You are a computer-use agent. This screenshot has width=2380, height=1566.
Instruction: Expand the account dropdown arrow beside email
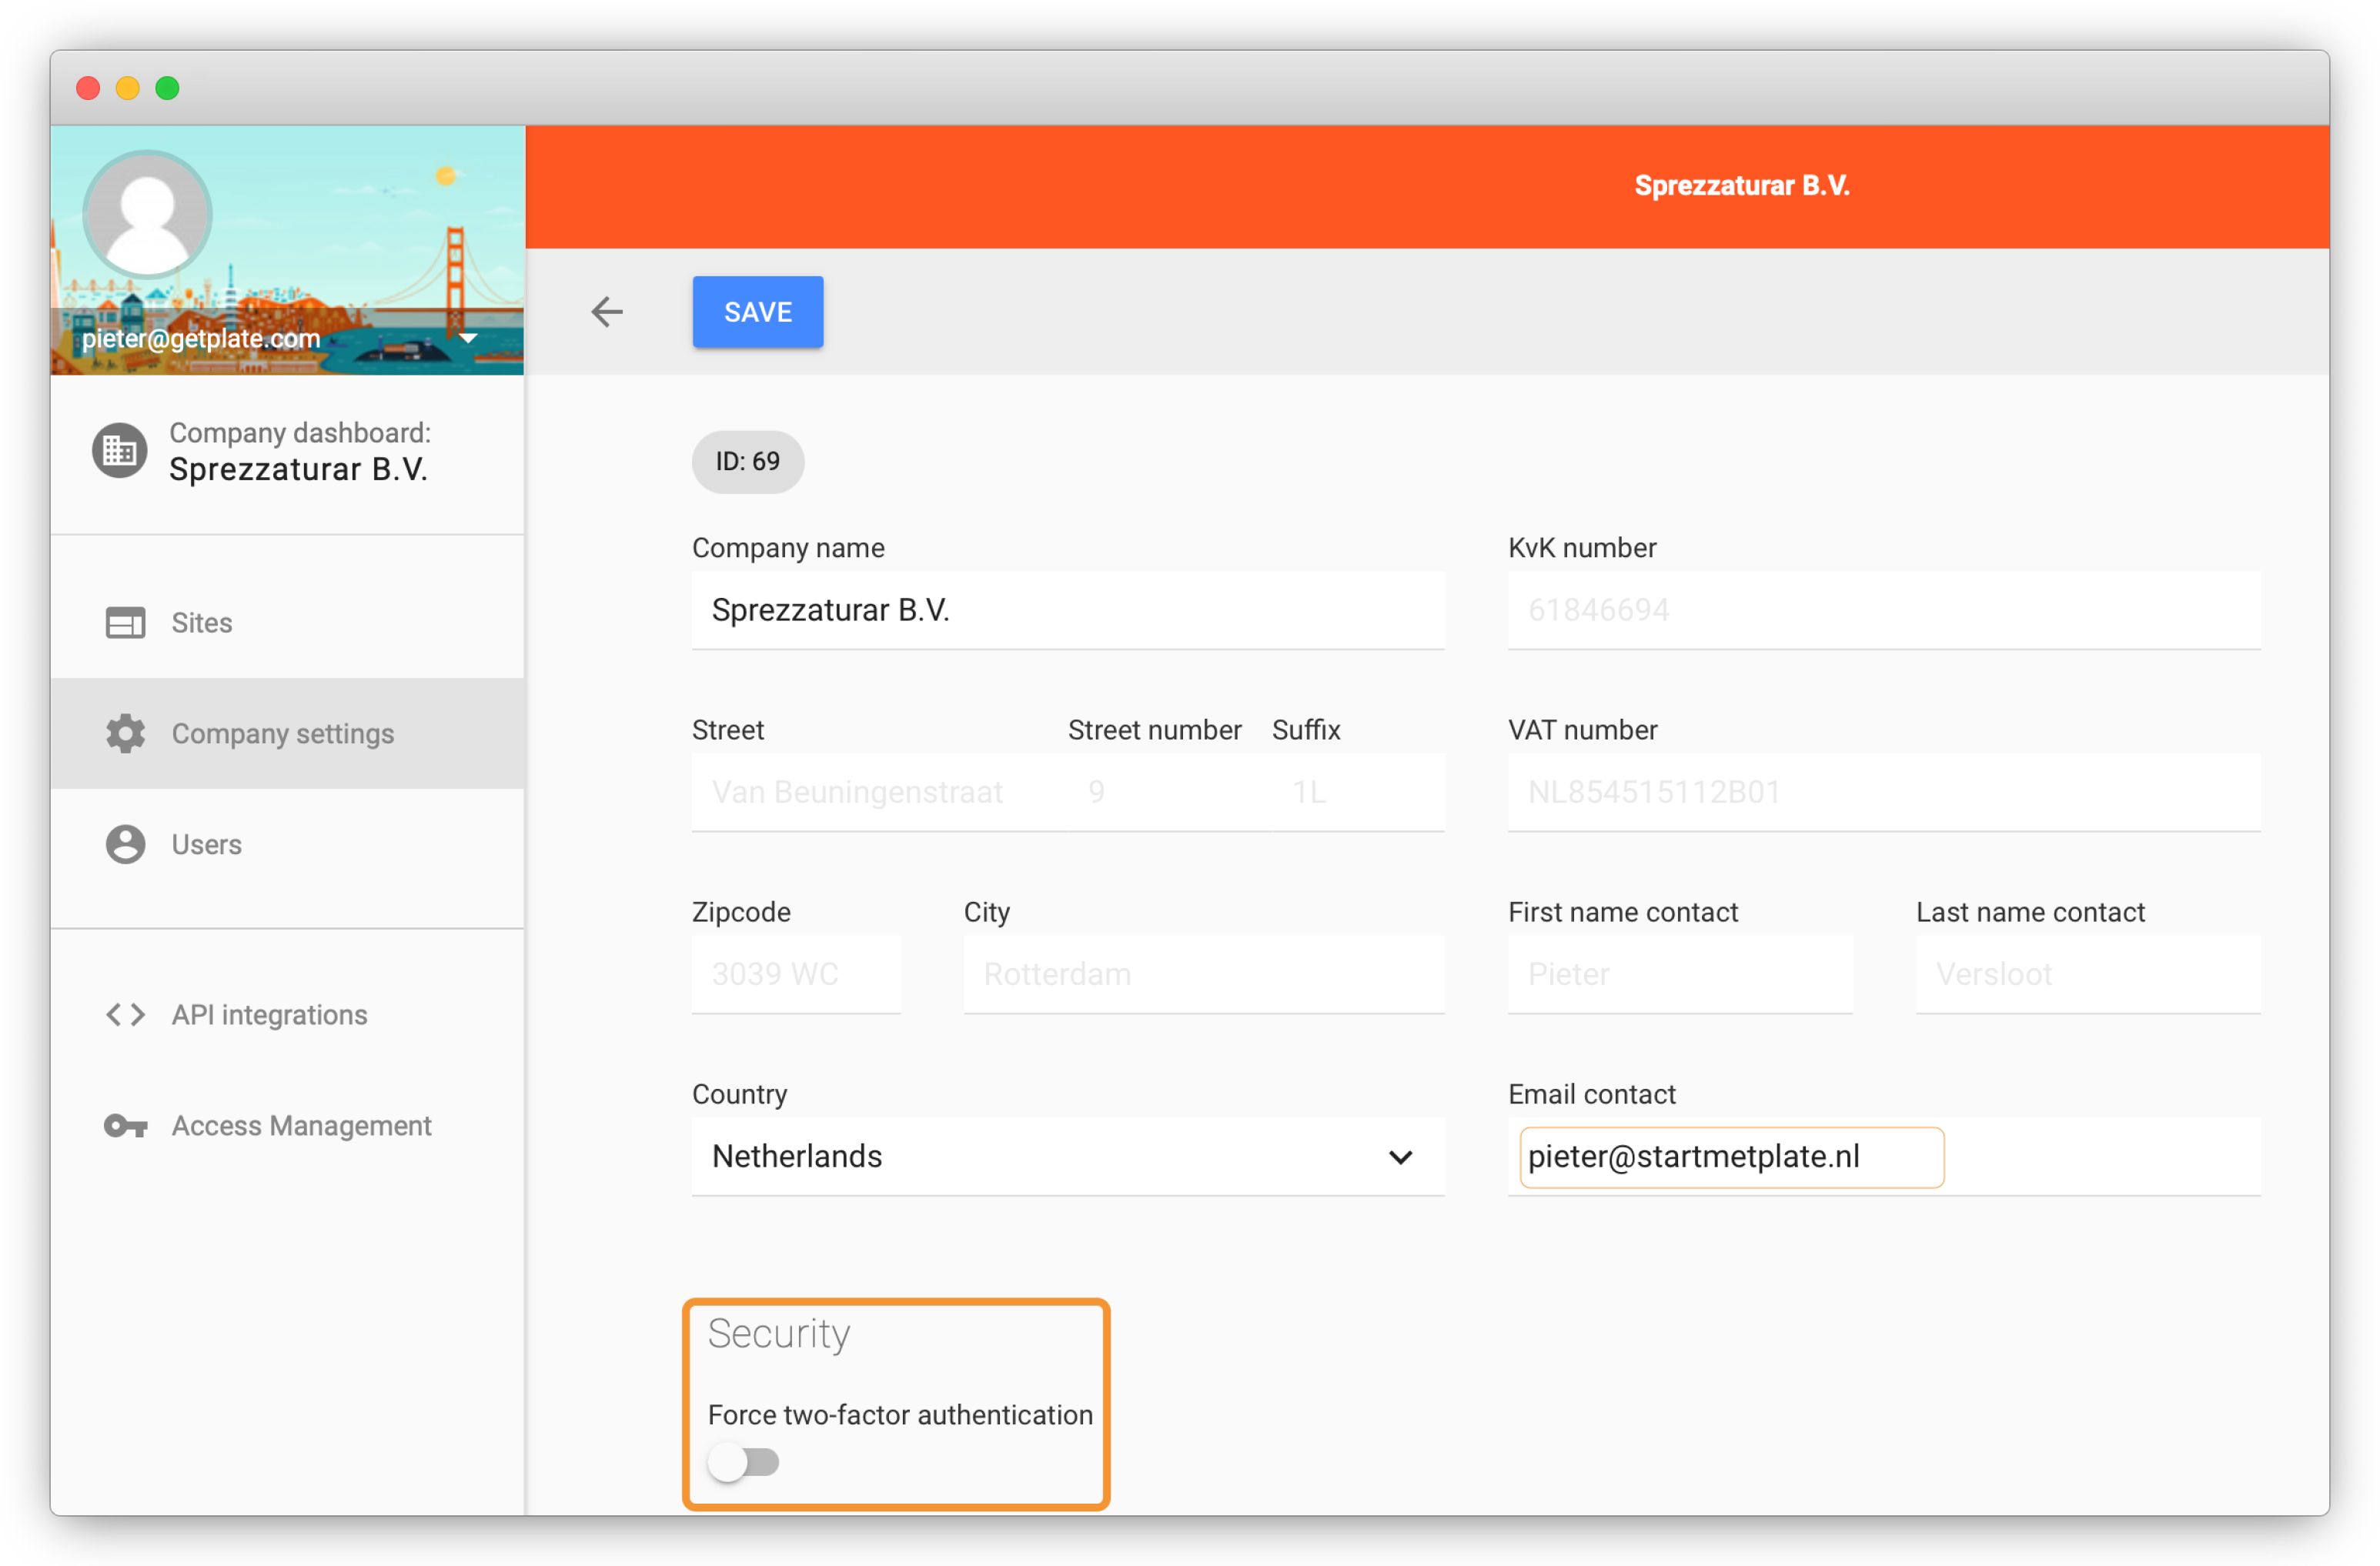(467, 338)
